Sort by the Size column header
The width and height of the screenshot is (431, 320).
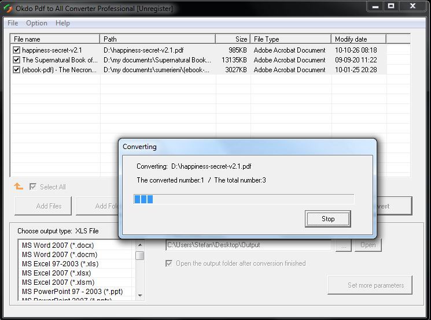point(233,39)
